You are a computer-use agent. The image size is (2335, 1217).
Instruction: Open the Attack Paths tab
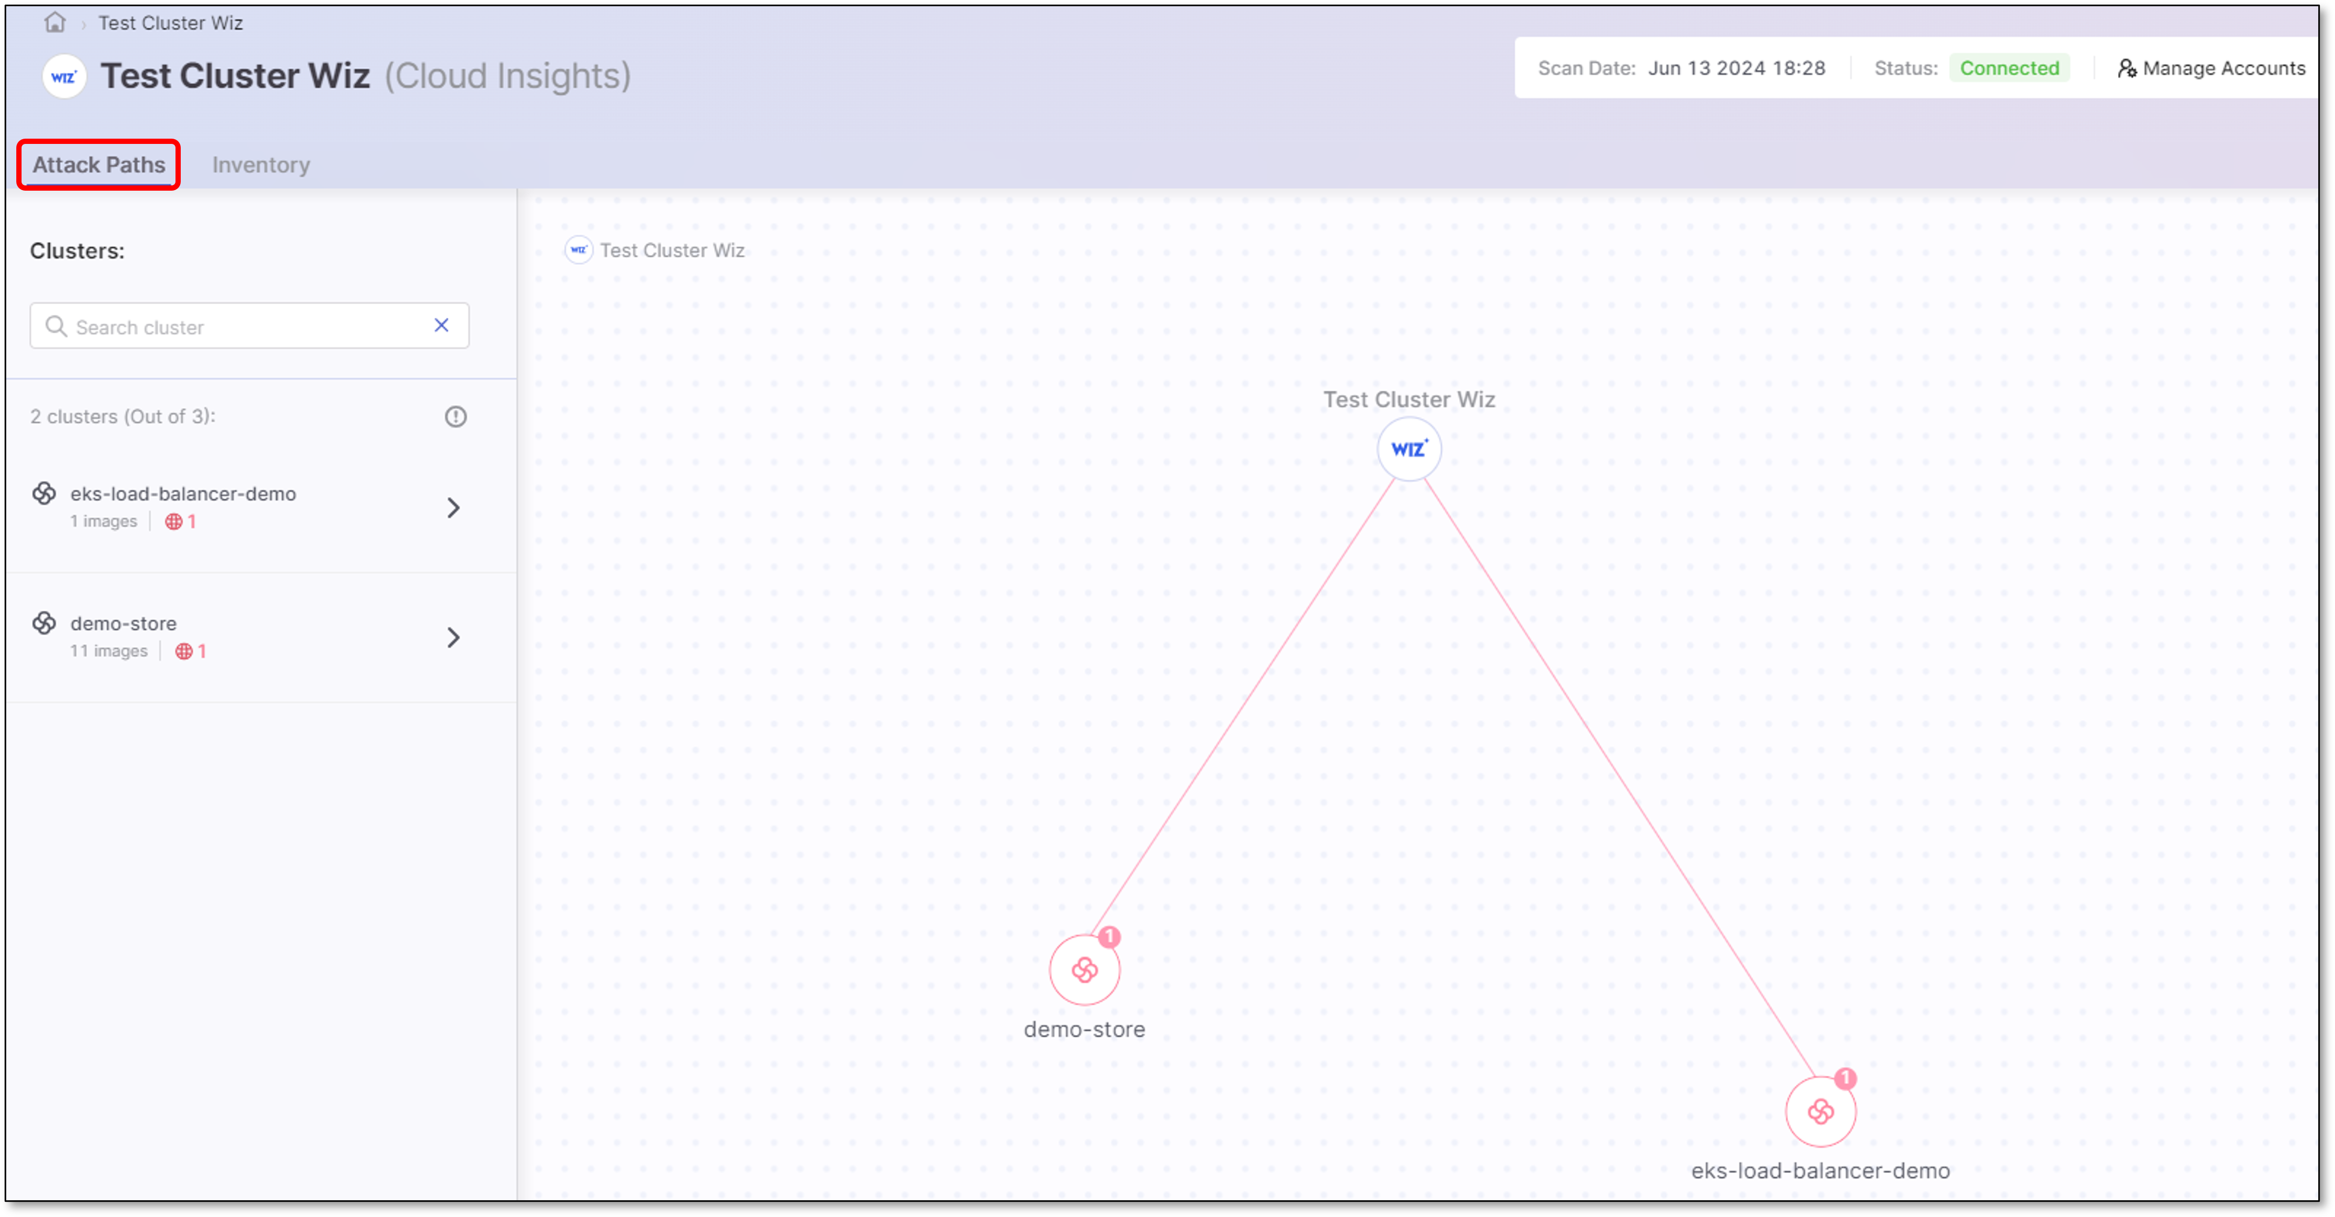[x=99, y=165]
